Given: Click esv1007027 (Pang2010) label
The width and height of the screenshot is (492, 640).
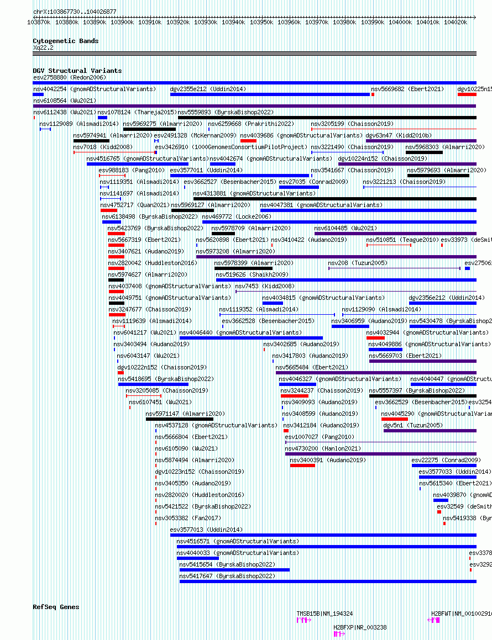Looking at the screenshot, I should pyautogui.click(x=320, y=437).
